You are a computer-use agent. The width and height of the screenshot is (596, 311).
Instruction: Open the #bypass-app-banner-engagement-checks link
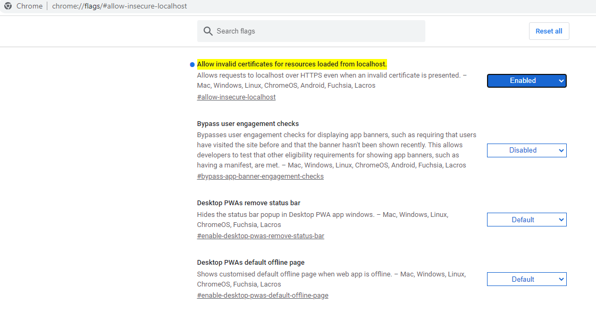coord(261,176)
